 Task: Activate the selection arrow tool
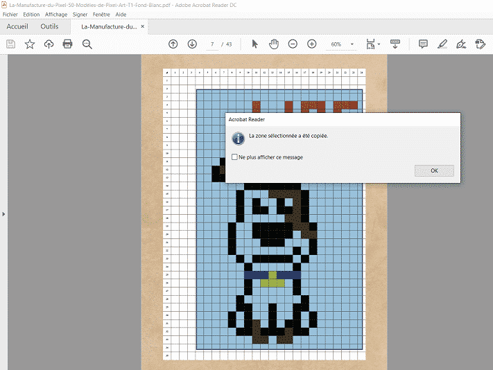pyautogui.click(x=254, y=44)
